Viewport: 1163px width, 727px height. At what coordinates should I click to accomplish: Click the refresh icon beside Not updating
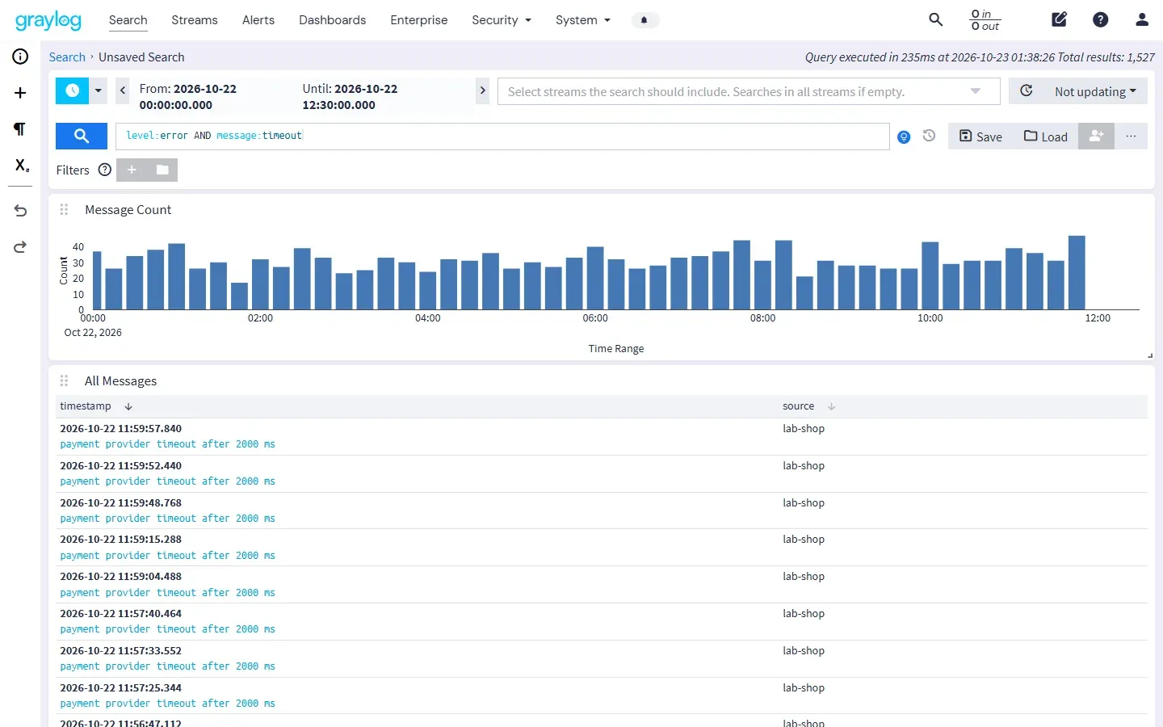(x=1027, y=91)
